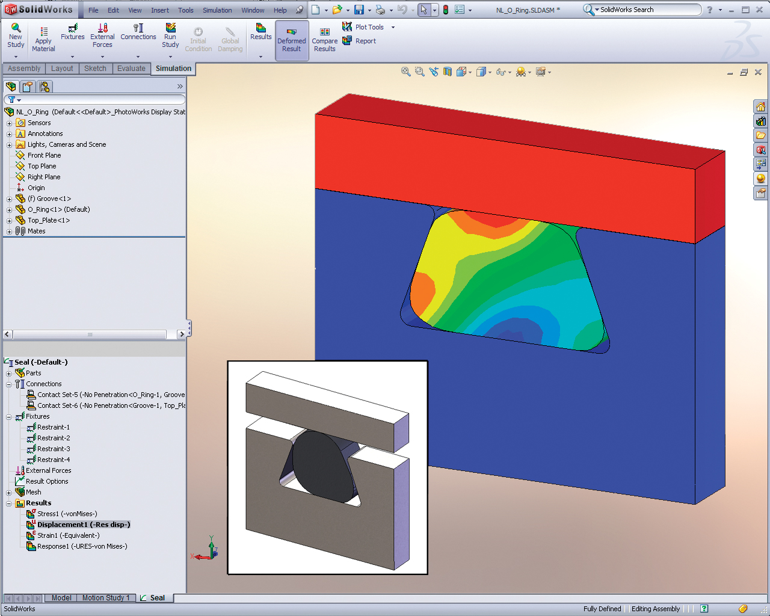Screen dimensions: 770x616
Task: Switch to Motion Study 1 tab
Action: pyautogui.click(x=106, y=598)
